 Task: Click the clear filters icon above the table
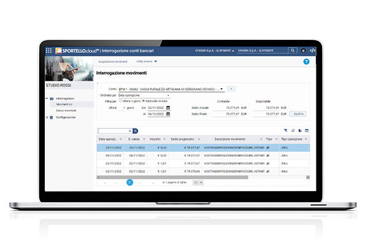coord(286,130)
